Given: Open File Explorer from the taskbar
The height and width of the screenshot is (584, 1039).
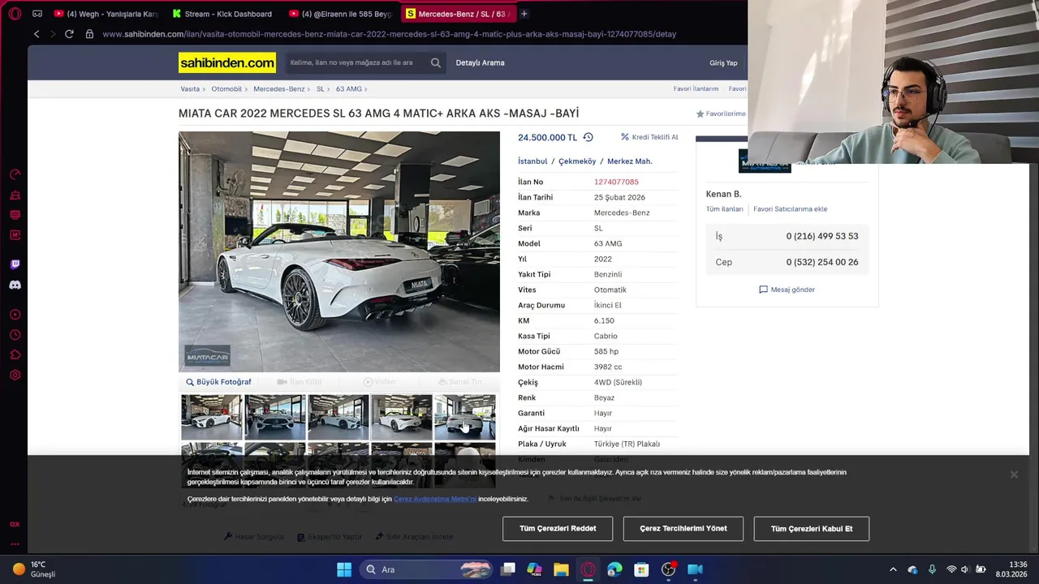Looking at the screenshot, I should (x=561, y=569).
